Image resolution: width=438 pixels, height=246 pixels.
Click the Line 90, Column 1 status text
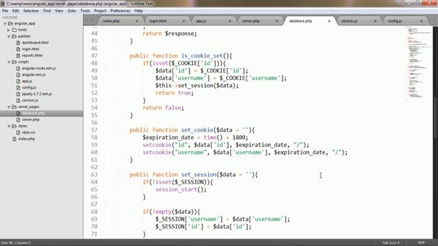coord(16,243)
